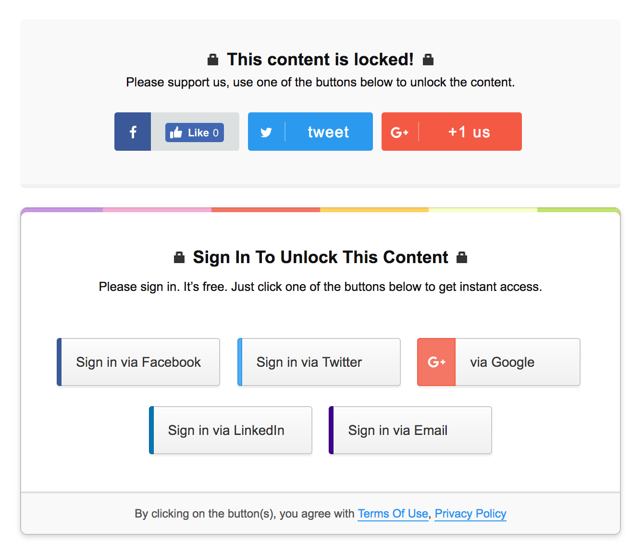
Task: Click lock icon left of 'Sign In To Unlock'
Action: point(179,258)
